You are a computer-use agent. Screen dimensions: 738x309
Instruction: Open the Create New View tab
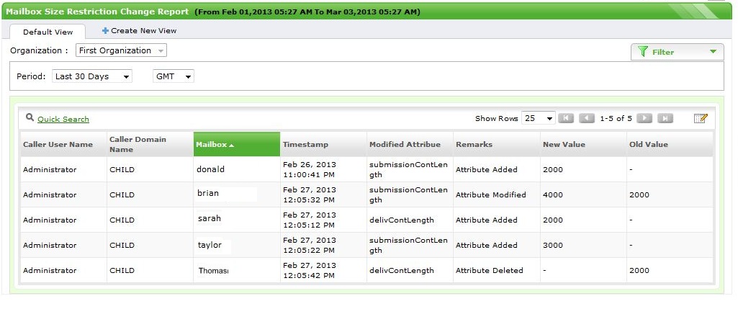(143, 31)
